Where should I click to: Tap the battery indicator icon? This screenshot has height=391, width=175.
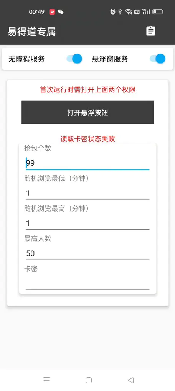158,12
